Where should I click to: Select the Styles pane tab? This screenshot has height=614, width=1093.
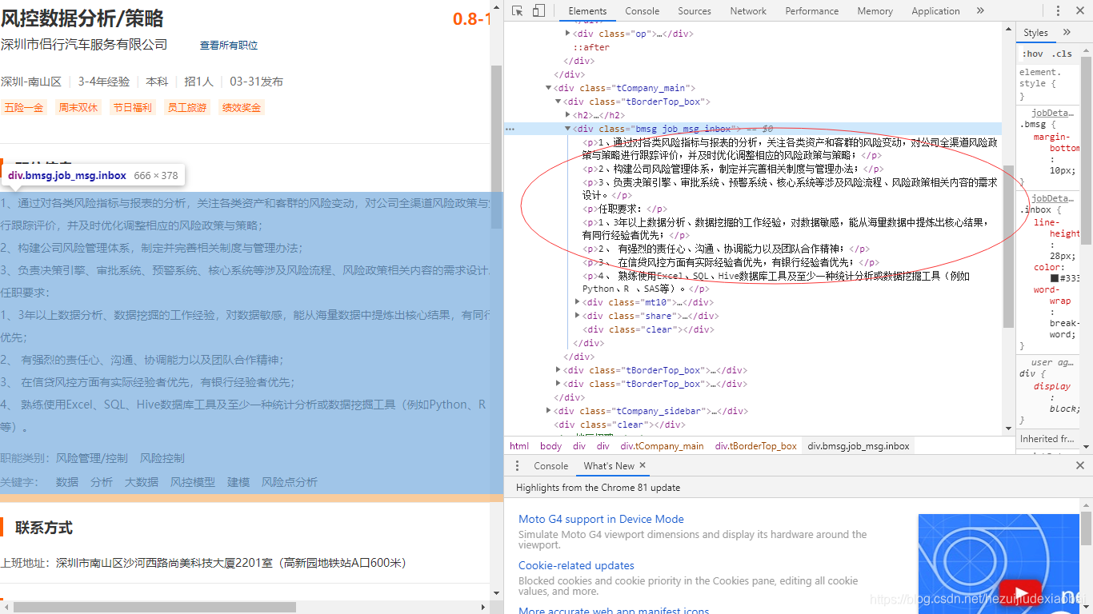tap(1035, 32)
